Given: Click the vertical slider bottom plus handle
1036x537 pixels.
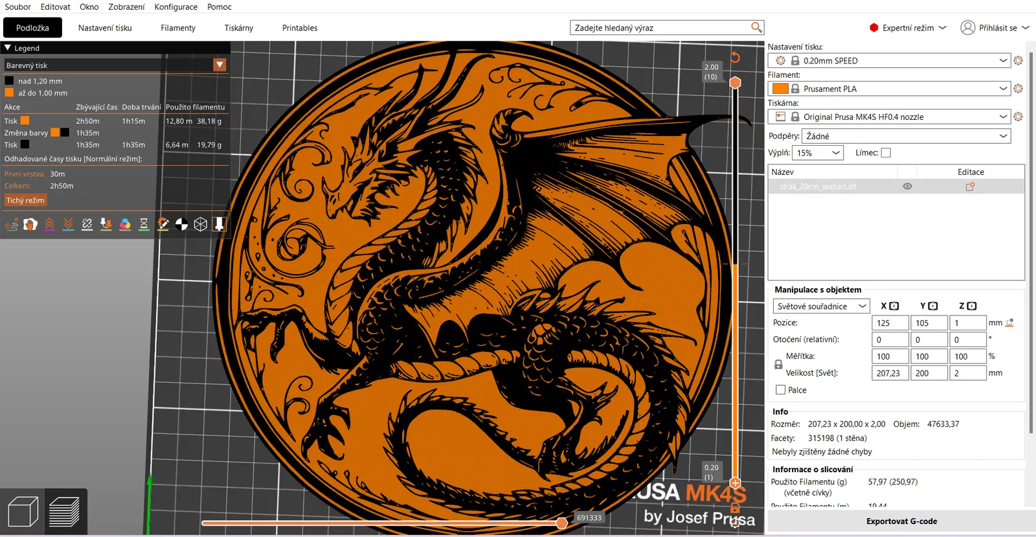Looking at the screenshot, I should click(x=735, y=483).
